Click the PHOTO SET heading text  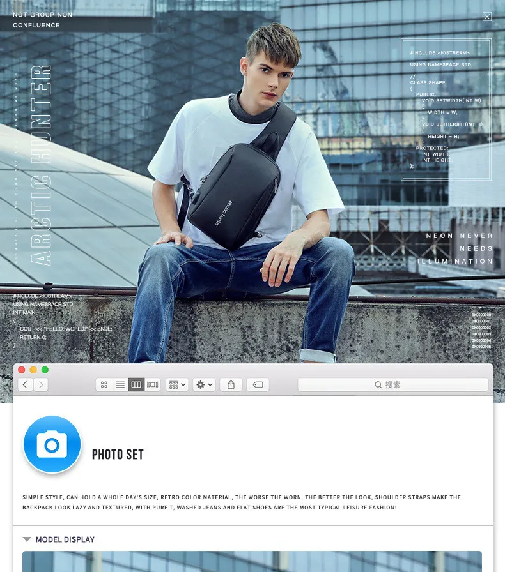click(x=118, y=455)
